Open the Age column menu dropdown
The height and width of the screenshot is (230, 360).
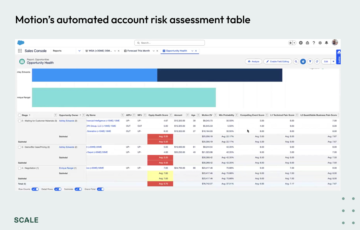[198, 115]
